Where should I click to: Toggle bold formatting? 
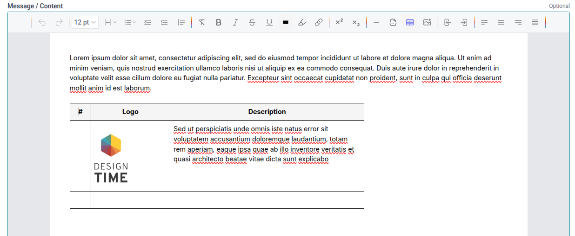click(x=219, y=22)
